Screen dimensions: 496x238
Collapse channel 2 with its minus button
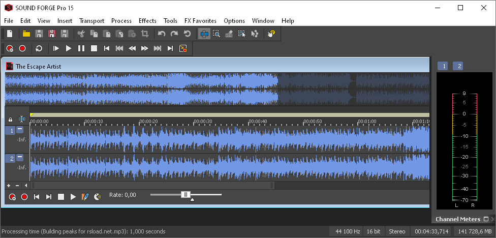(20, 157)
